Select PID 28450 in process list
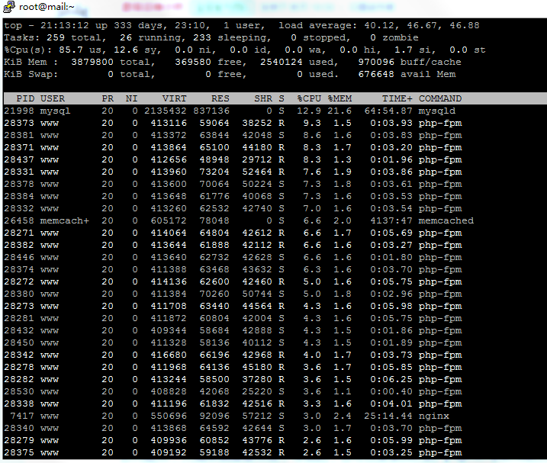Screen dimensions: 547x463 click(19, 343)
